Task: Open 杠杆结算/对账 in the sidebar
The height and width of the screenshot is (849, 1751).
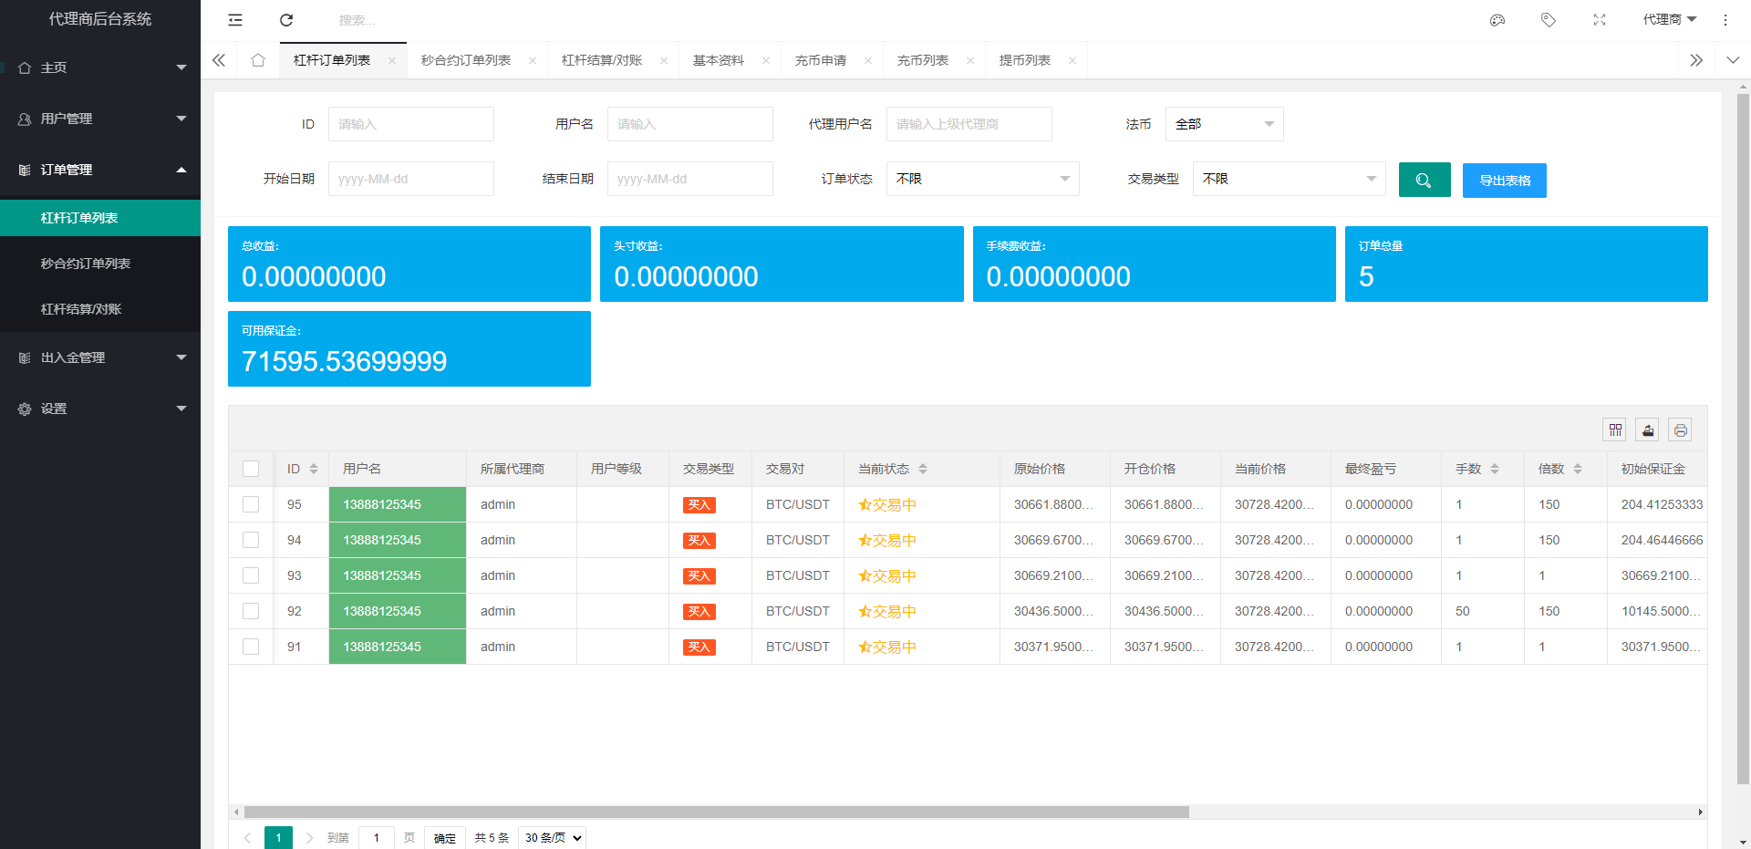Action: tap(81, 309)
